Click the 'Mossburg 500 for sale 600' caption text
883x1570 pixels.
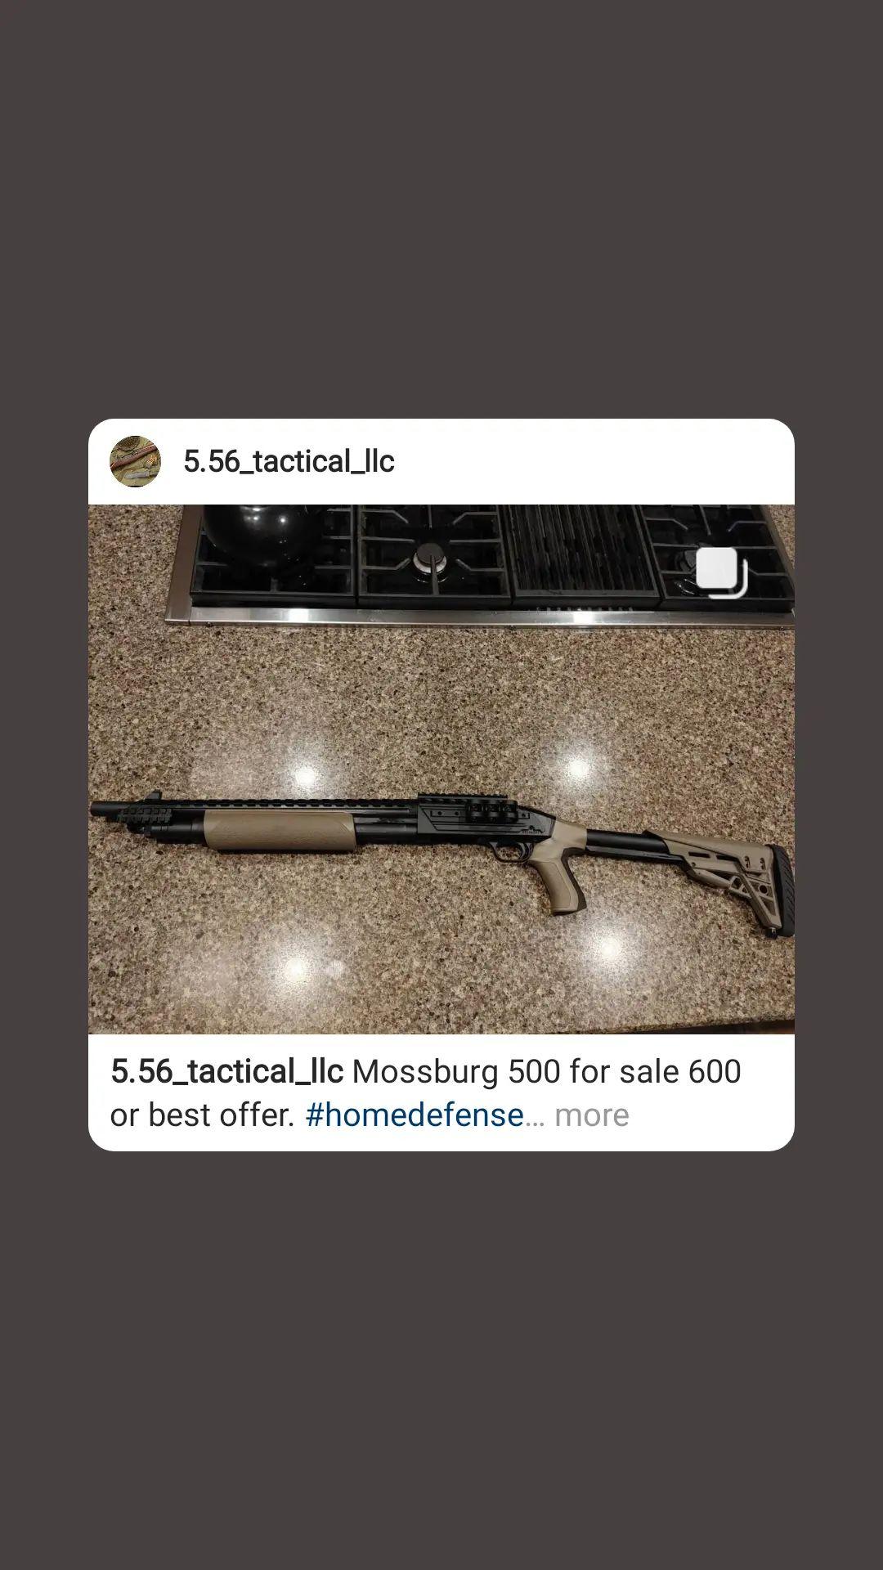pos(546,1071)
